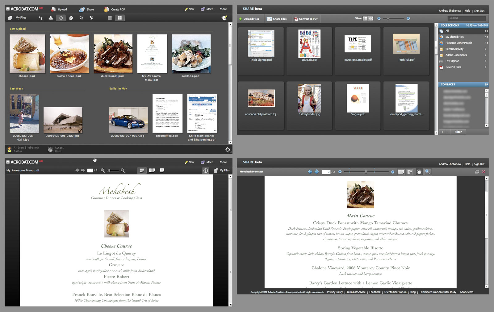Open the cheese.psd thumbnail

pos(27,54)
